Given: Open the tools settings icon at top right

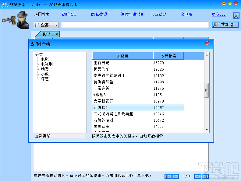Looking at the screenshot, I should point(236,15).
